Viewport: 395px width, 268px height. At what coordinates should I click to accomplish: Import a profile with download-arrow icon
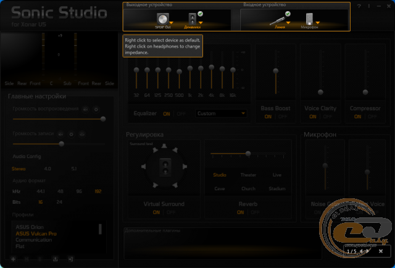pyautogui.click(x=55, y=259)
